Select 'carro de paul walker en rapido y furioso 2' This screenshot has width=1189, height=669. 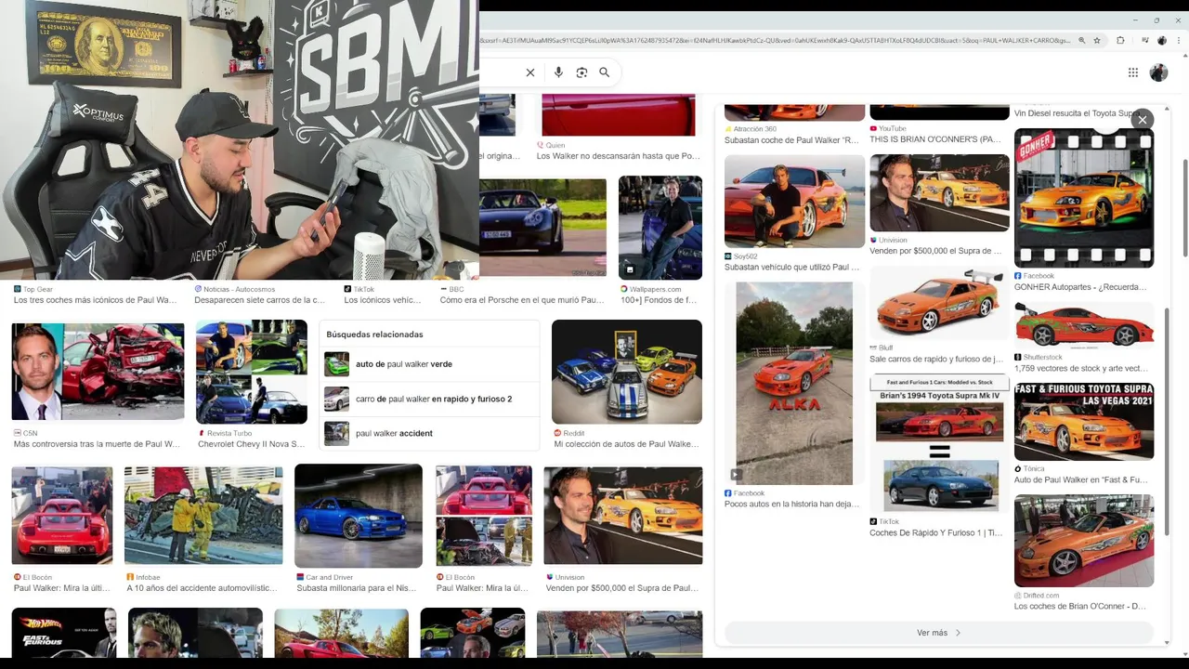(429, 399)
